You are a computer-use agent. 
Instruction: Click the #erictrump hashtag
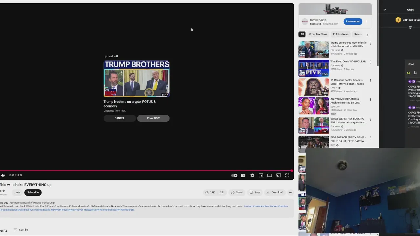49,203
